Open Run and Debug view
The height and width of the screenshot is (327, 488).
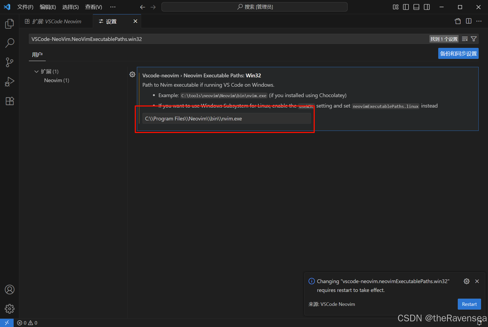[10, 82]
